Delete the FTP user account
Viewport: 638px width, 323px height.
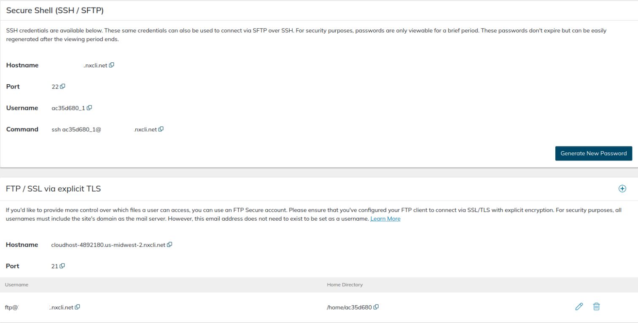click(597, 307)
